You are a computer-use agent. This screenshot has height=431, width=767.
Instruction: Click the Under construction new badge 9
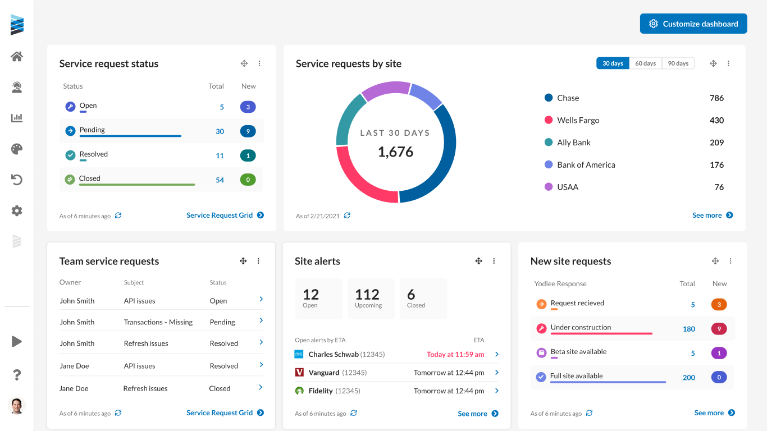click(x=719, y=329)
